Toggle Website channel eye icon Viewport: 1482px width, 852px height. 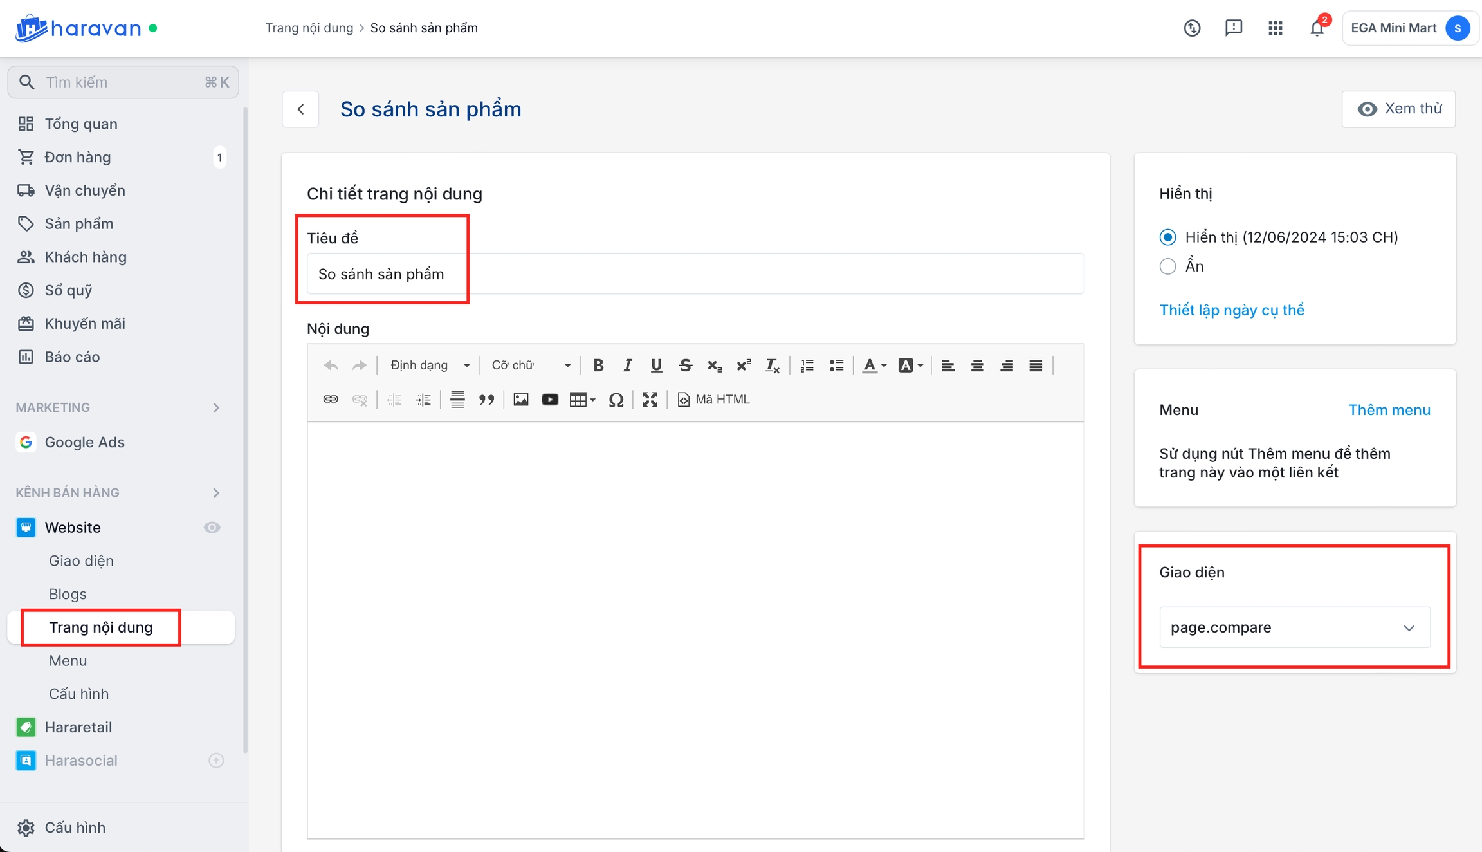(x=212, y=528)
